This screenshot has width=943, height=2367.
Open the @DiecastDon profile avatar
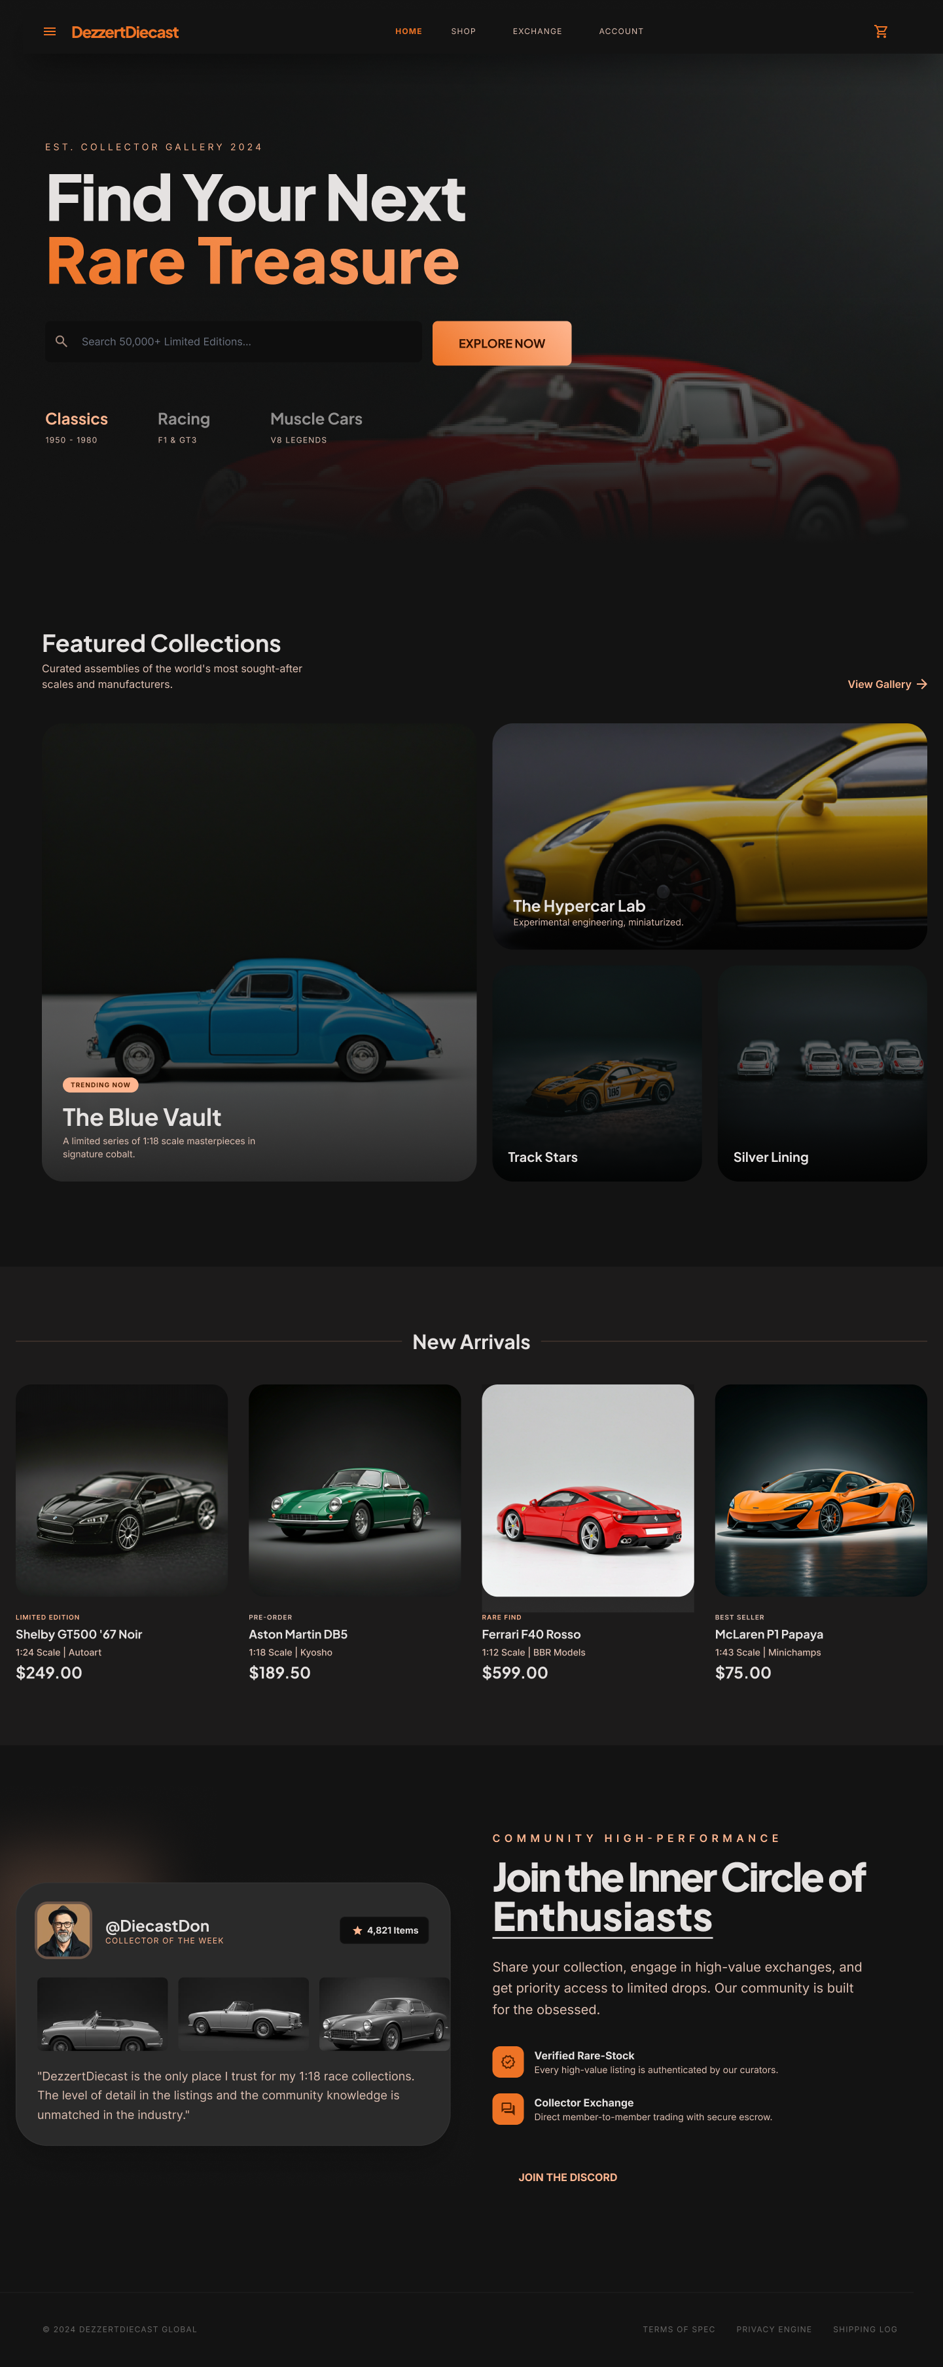[x=63, y=1930]
